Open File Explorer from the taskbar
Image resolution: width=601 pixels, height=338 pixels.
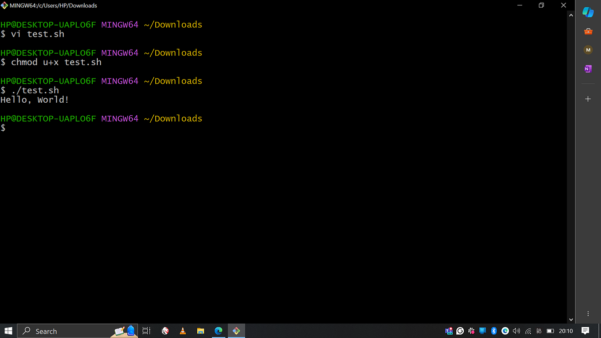(x=200, y=330)
